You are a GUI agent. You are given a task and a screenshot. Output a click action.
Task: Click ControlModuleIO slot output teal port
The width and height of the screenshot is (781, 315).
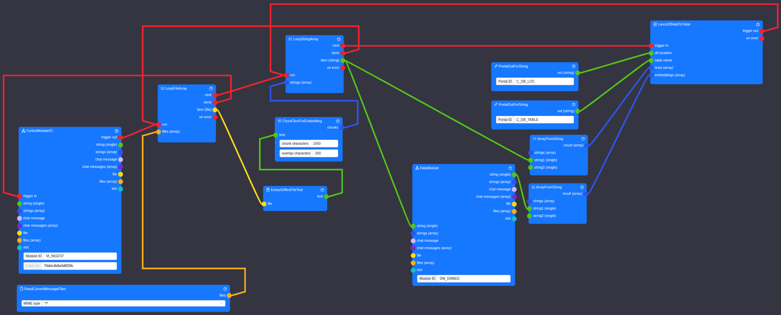[121, 189]
